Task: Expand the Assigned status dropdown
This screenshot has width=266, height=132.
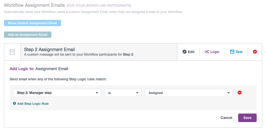Action: [189, 93]
